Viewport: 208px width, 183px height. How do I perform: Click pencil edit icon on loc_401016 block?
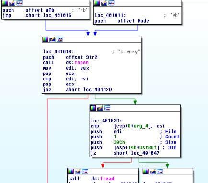[x=52, y=39]
